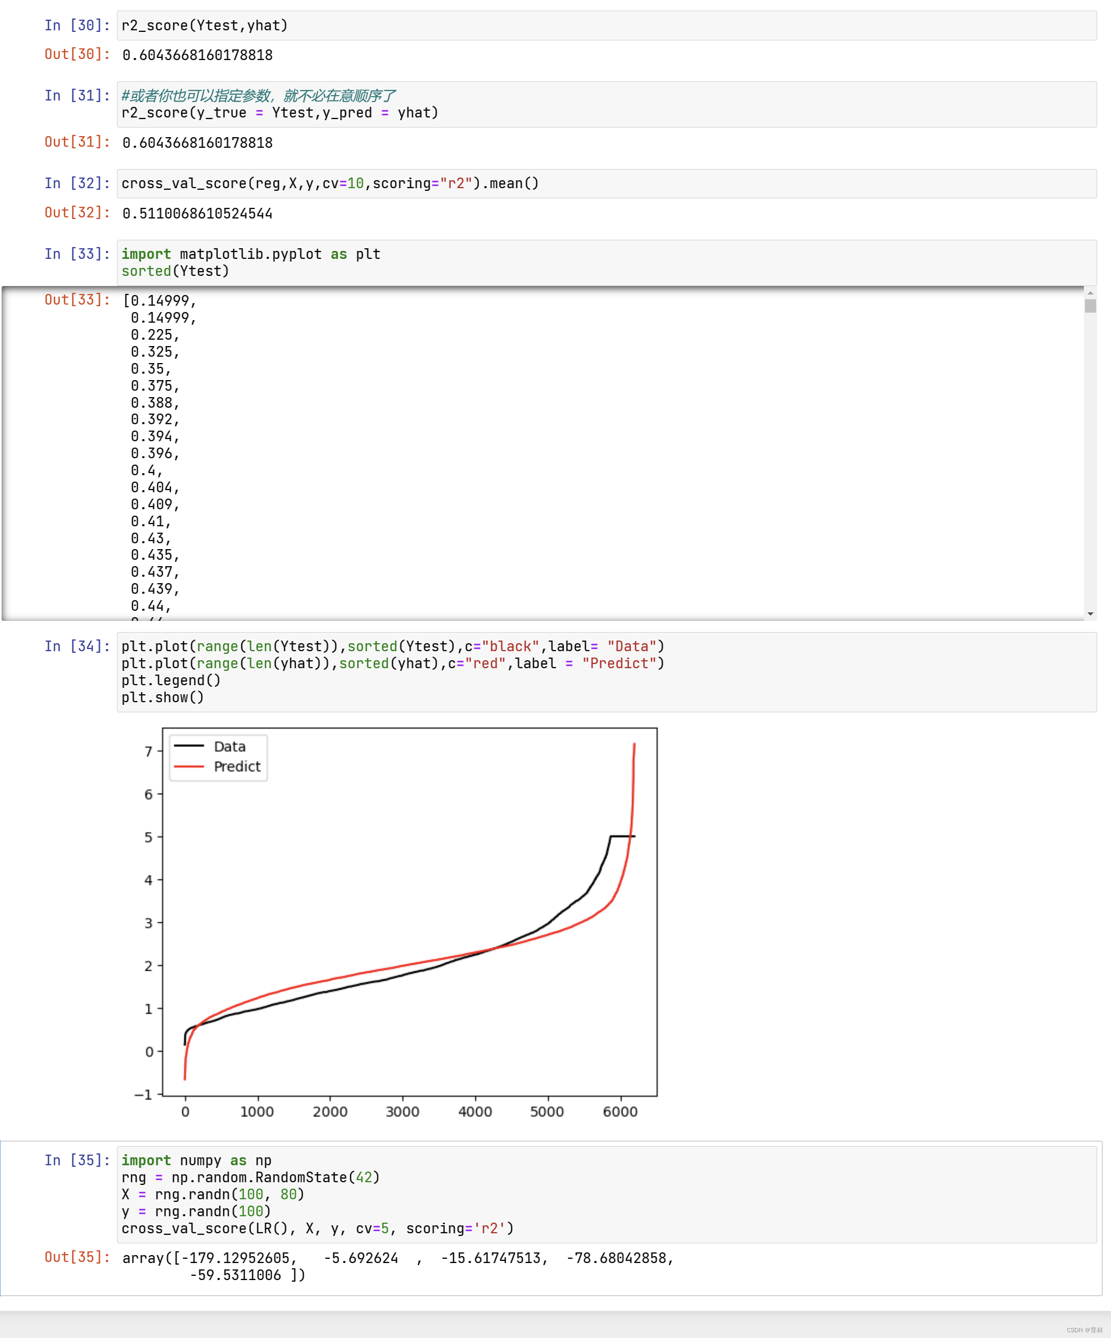The width and height of the screenshot is (1111, 1338).
Task: Select value 0.435 in sorted output
Action: tap(151, 555)
